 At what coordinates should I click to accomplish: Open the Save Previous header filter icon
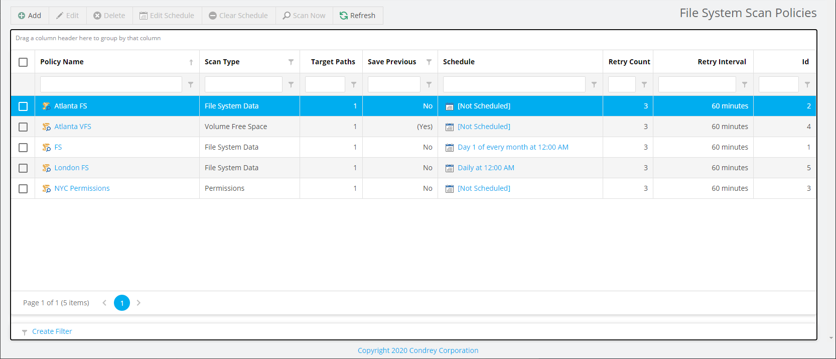point(429,62)
